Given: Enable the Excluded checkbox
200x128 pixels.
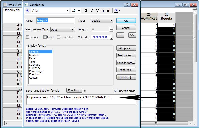Looking at the screenshot, I should pos(27,37).
